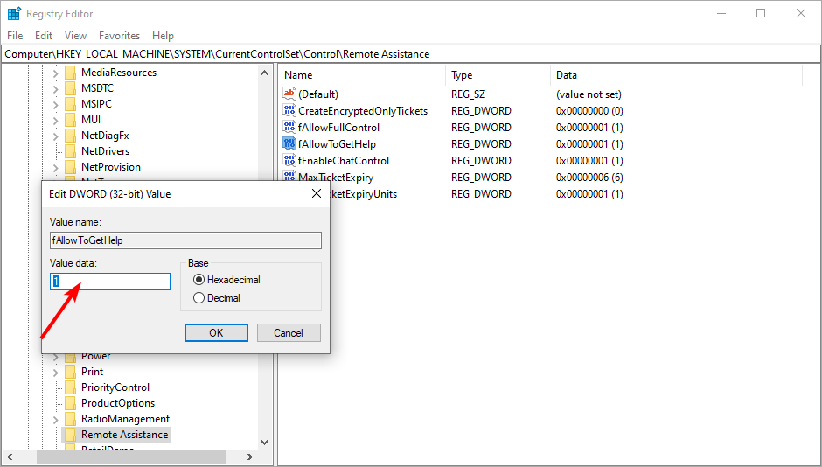
Task: Select the Remote Assistance tree item label
Action: click(125, 435)
